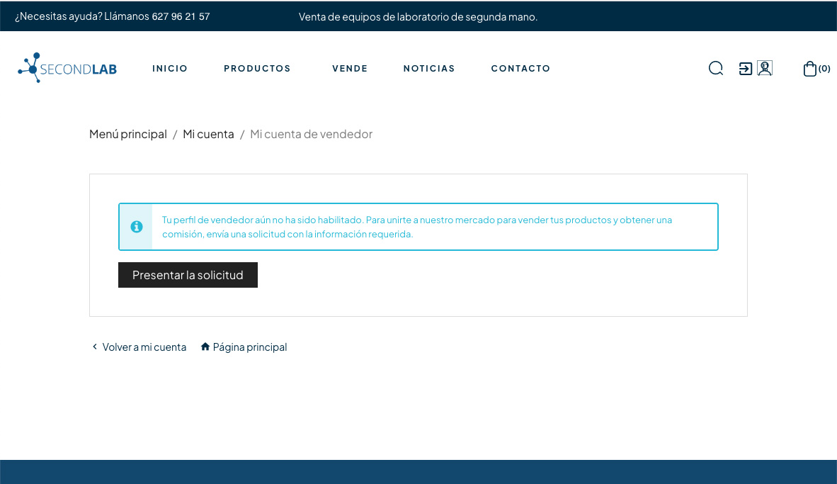Open the shopping bag cart icon
The image size is (837, 484).
coord(809,69)
